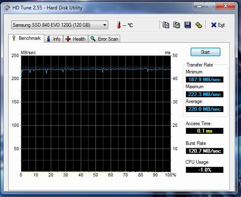Close the HD Tune window
This screenshot has width=241, height=197.
pyautogui.click(x=225, y=6)
